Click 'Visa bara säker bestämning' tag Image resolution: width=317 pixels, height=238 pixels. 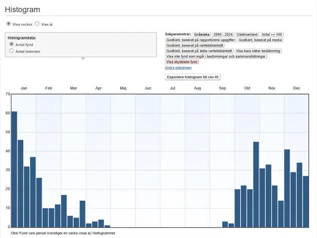[255, 51]
